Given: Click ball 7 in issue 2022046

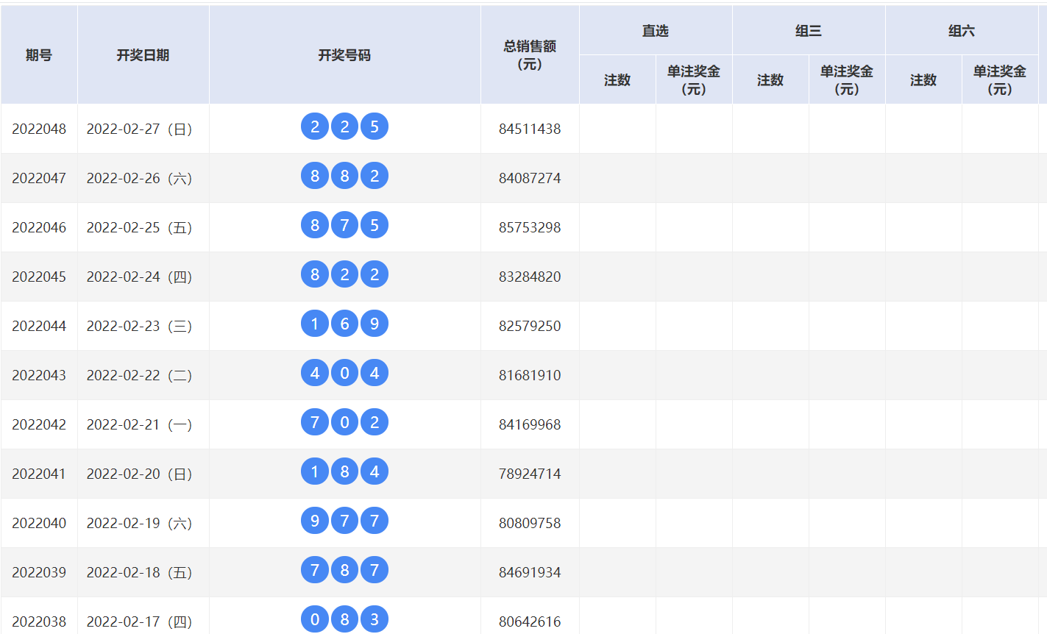Looking at the screenshot, I should tap(344, 225).
